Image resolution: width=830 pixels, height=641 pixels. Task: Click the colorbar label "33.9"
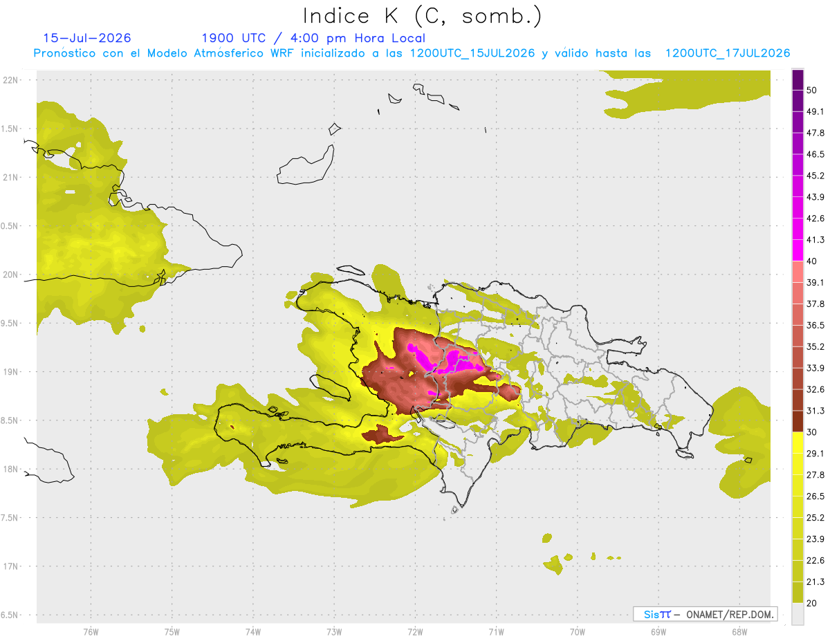[815, 368]
